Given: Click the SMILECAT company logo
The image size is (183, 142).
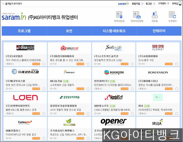Looking at the screenshot, I should (x=69, y=48).
